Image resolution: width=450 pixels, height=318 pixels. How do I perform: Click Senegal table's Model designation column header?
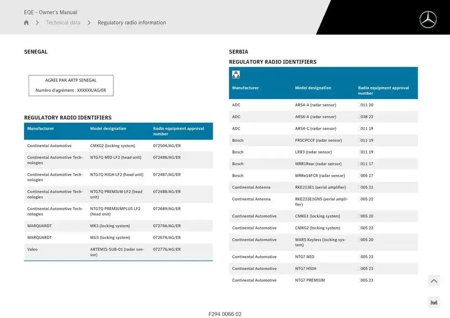pos(108,129)
